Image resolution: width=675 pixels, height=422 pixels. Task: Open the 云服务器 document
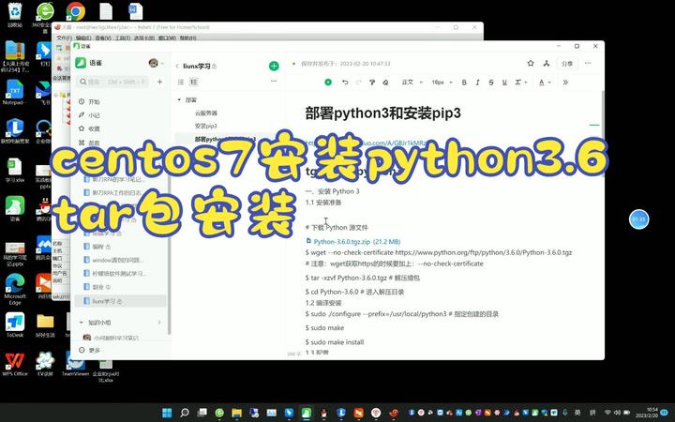(205, 113)
